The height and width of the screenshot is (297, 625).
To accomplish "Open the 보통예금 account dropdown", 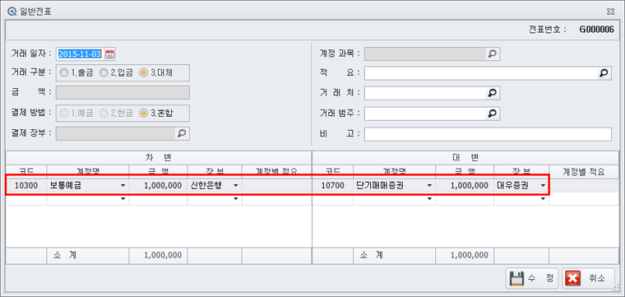I will tap(123, 185).
